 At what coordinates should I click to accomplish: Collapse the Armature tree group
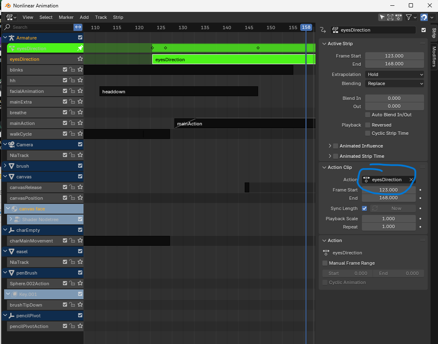[x=5, y=37]
